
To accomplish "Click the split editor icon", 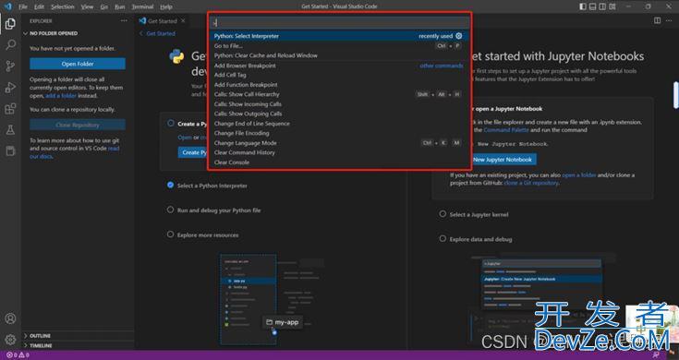I will 658,20.
